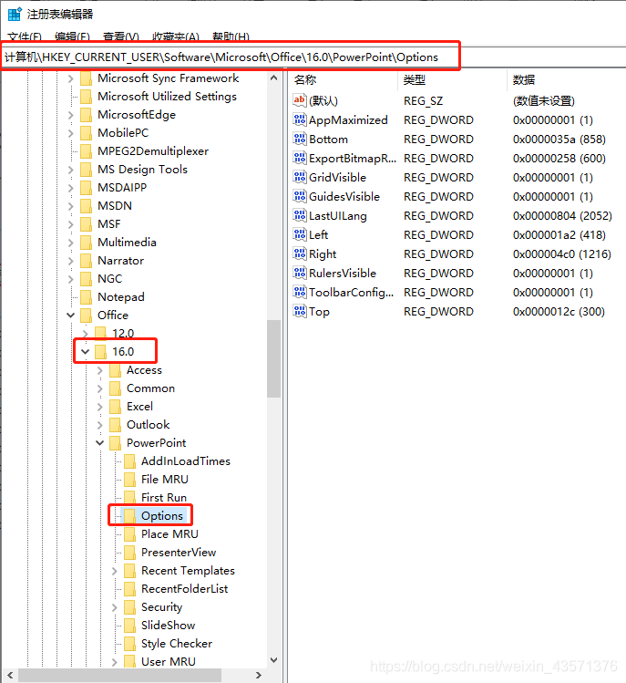Open the 收藏夹(A) menu
The height and width of the screenshot is (683, 626).
click(x=176, y=36)
